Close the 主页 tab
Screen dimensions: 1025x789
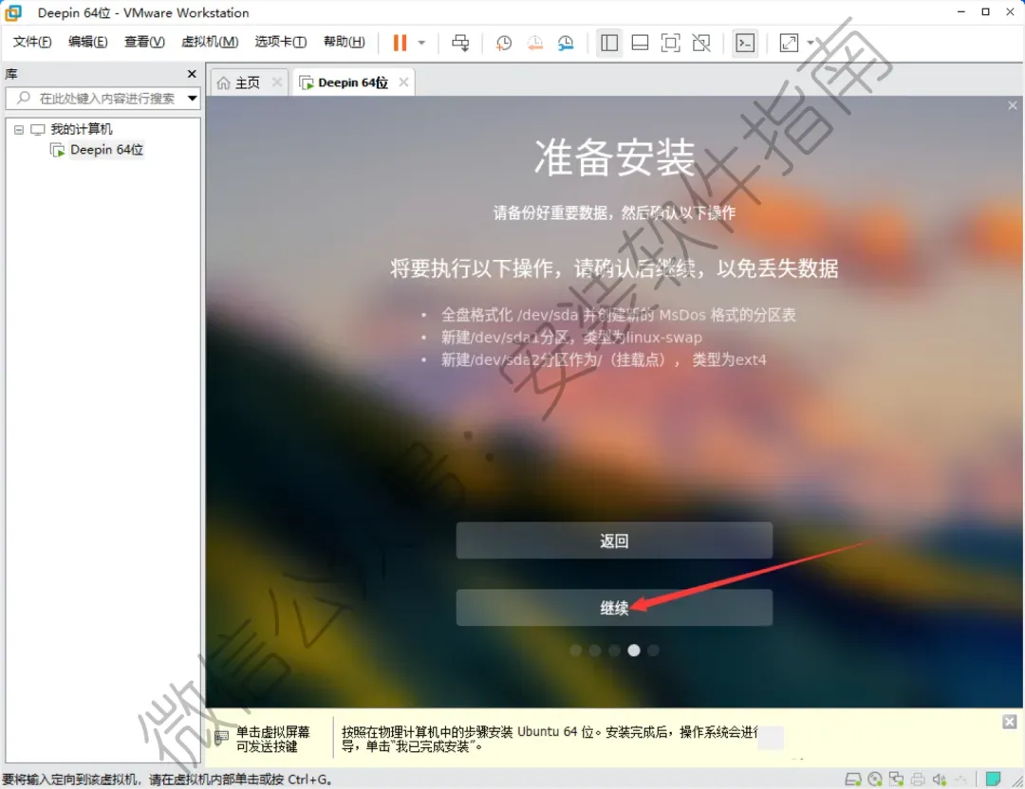[277, 83]
